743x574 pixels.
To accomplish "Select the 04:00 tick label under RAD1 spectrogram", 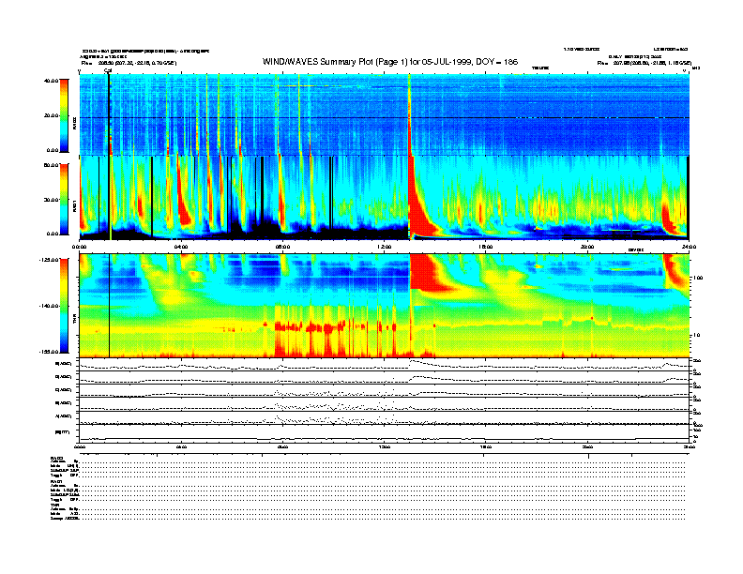I will pyautogui.click(x=181, y=247).
